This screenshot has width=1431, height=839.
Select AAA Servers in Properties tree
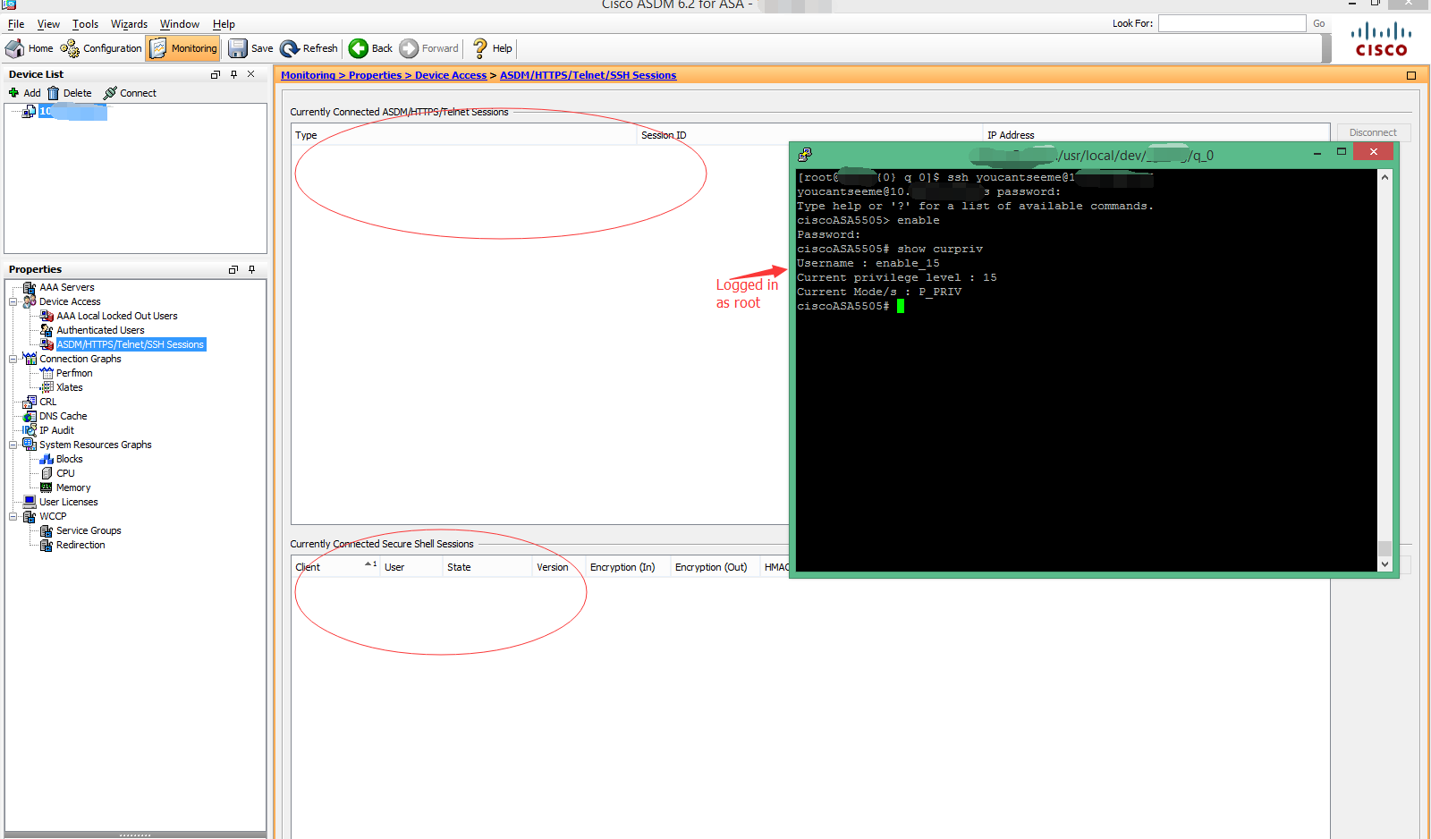66,287
